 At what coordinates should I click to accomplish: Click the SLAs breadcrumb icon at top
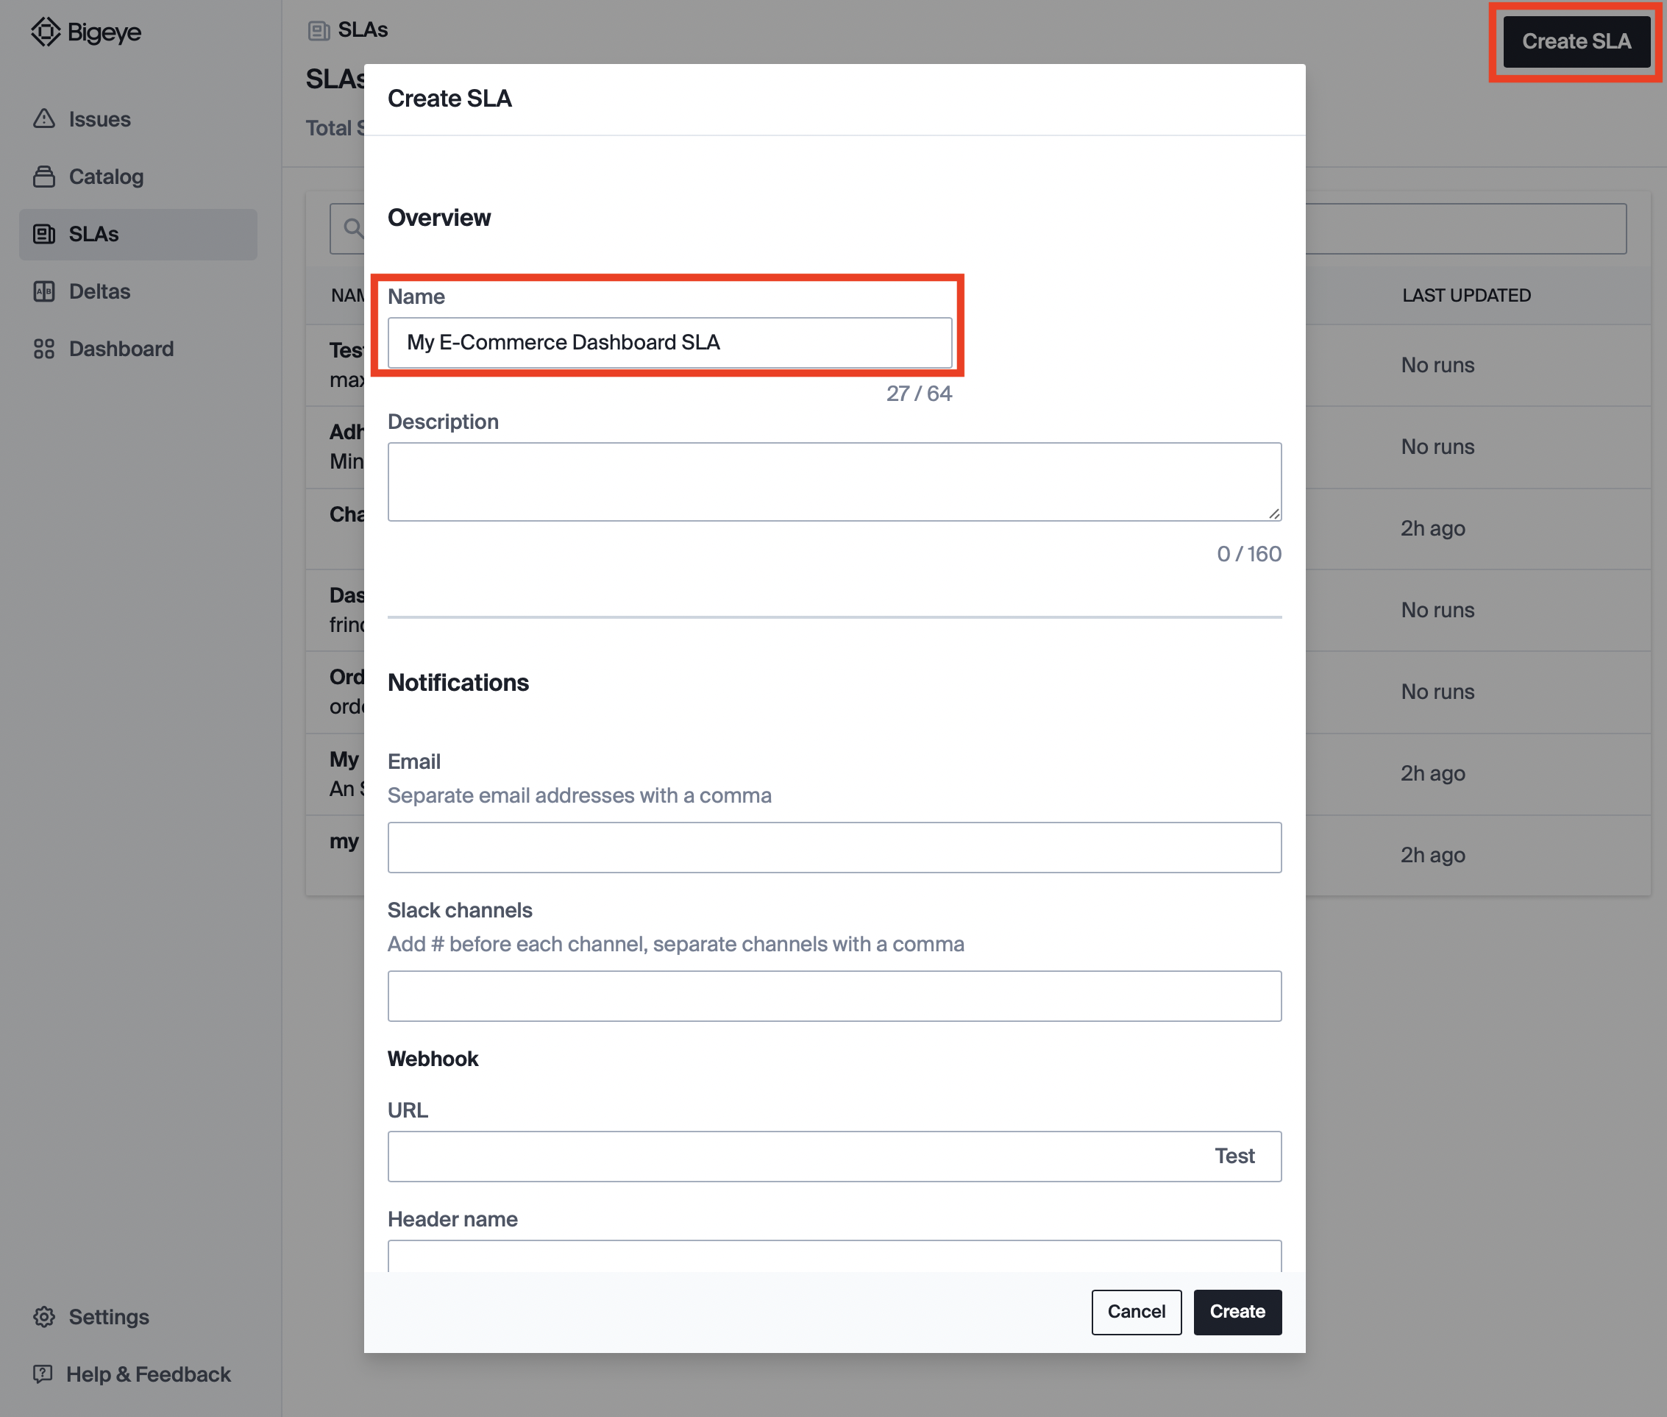pyautogui.click(x=319, y=30)
